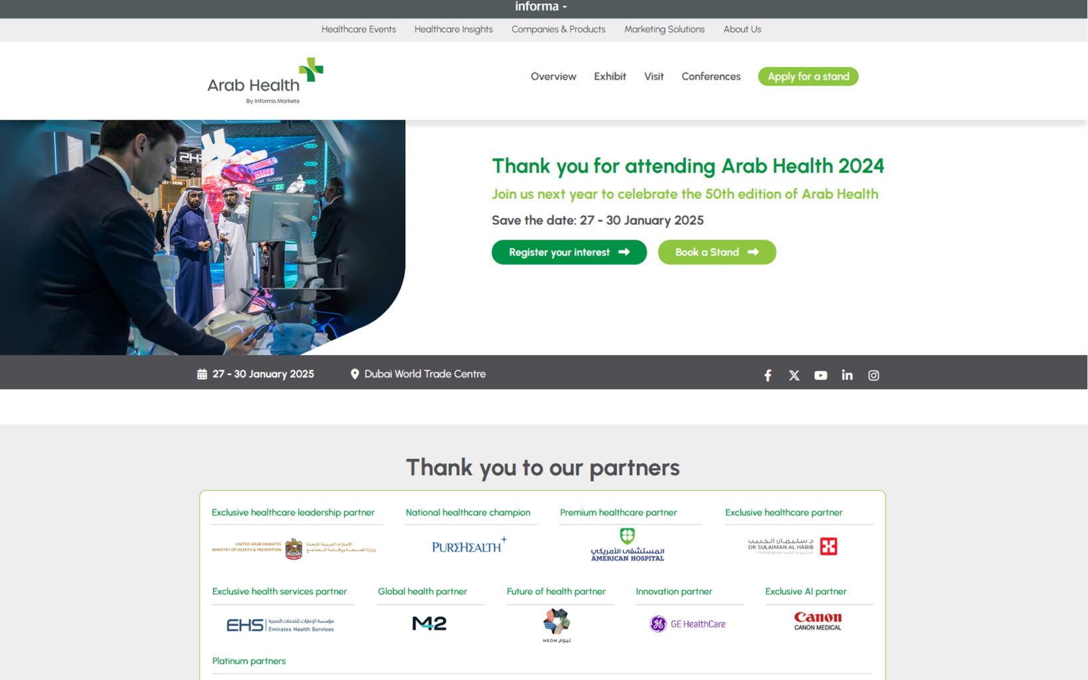The height and width of the screenshot is (680, 1088).
Task: Click the Facebook icon in the event bar
Action: tap(767, 375)
